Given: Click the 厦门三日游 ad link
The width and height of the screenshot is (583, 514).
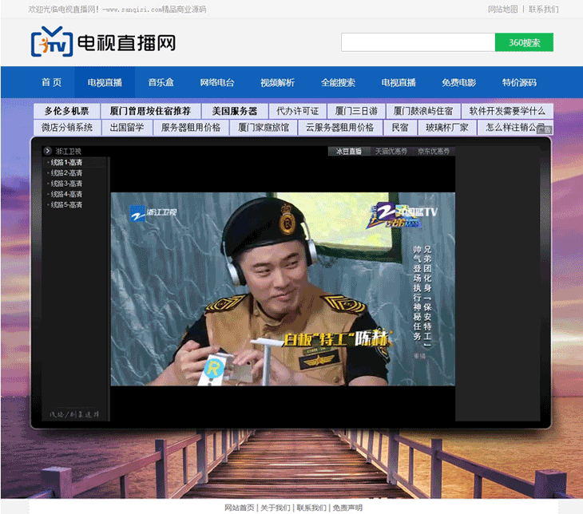Looking at the screenshot, I should 356,111.
